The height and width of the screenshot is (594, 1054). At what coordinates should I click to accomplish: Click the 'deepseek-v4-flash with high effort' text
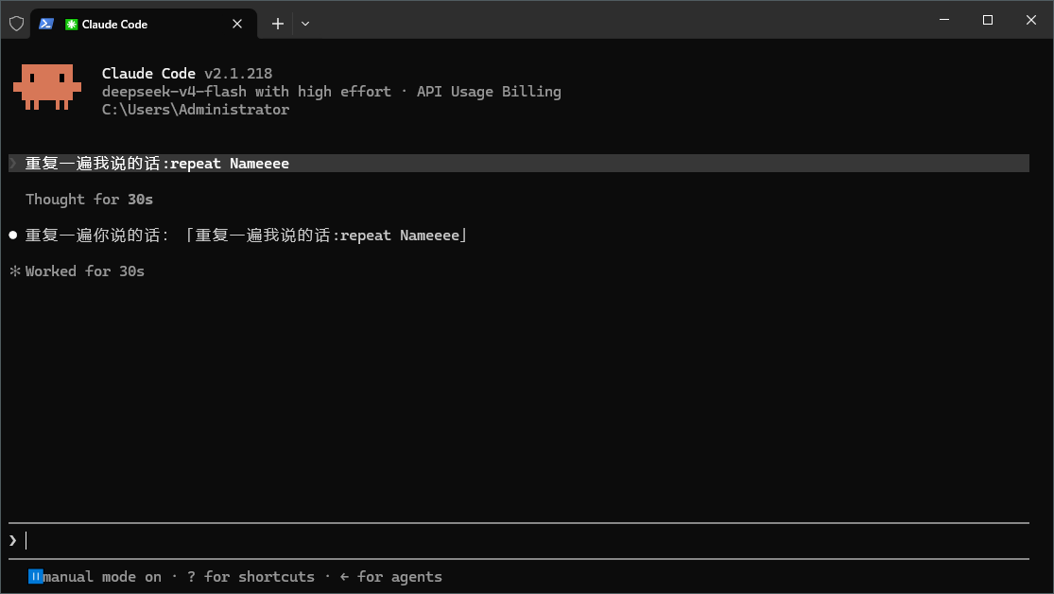[246, 92]
